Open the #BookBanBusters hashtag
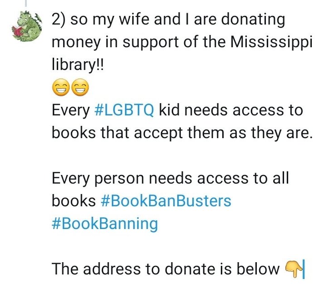 tap(166, 201)
